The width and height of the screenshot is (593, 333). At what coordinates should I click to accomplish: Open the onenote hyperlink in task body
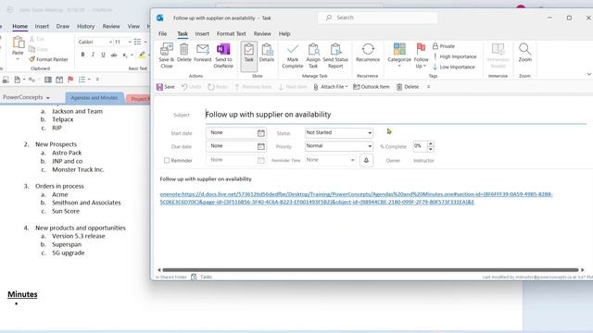tap(356, 198)
